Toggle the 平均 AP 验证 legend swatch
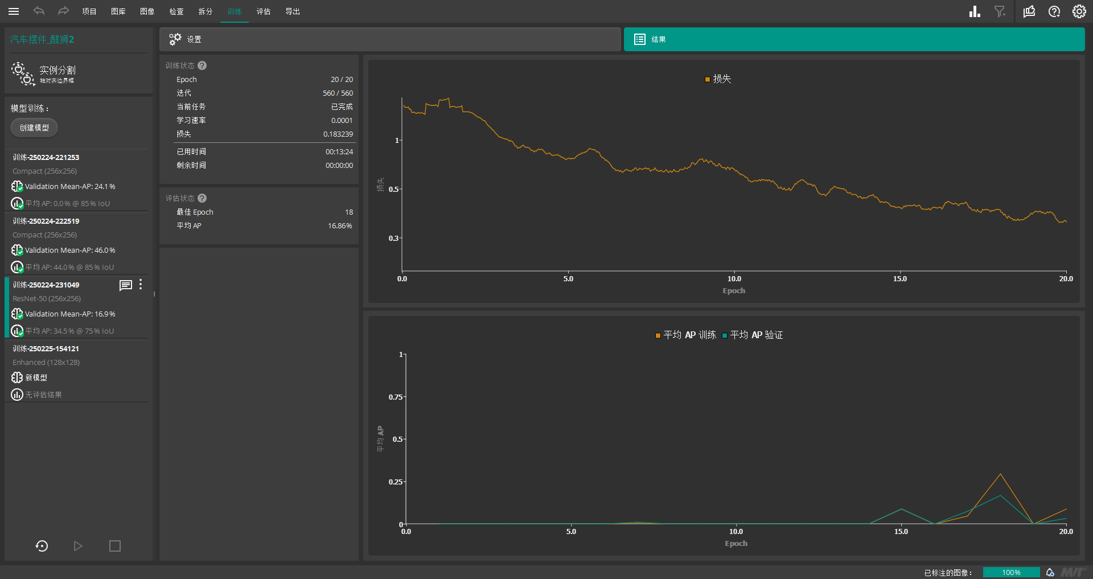Image resolution: width=1093 pixels, height=579 pixels. click(725, 336)
